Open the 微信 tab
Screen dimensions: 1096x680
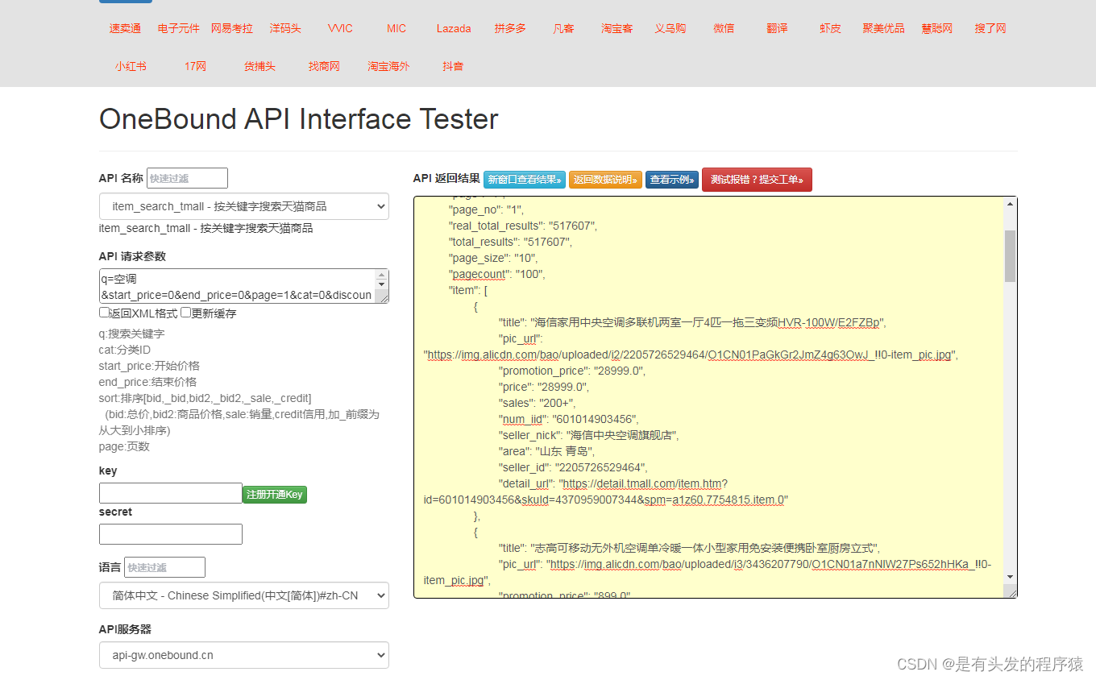724,28
